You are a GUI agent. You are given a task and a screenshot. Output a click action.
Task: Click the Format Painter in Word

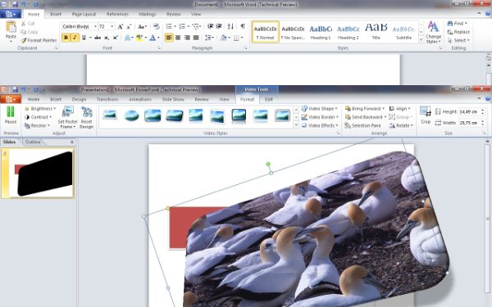click(39, 40)
